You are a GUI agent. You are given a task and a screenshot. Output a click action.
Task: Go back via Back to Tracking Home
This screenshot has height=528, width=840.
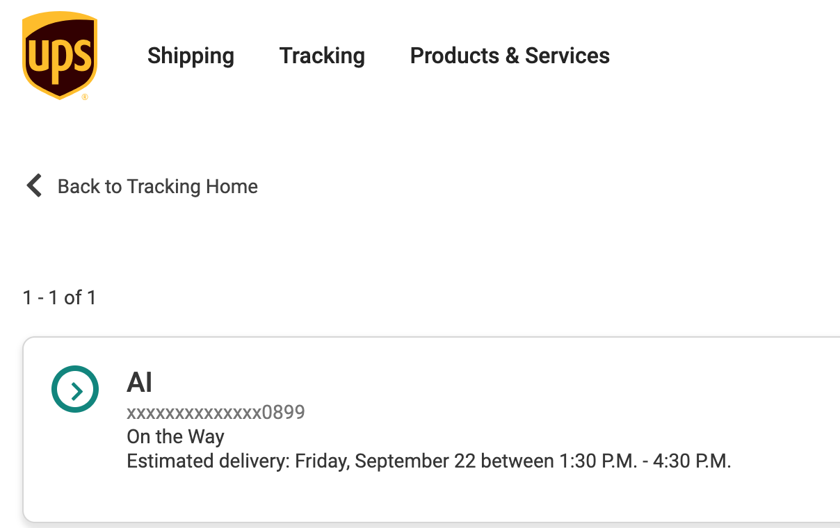[157, 186]
